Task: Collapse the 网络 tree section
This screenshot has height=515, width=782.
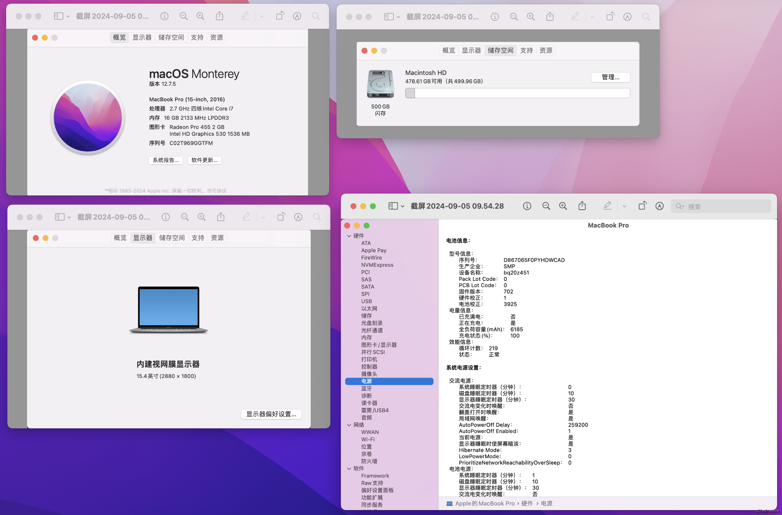Action: (349, 425)
